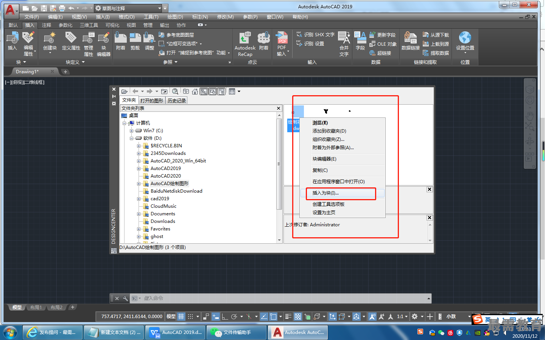Click the new drawing tab plus button
The image size is (545, 340).
[65, 72]
